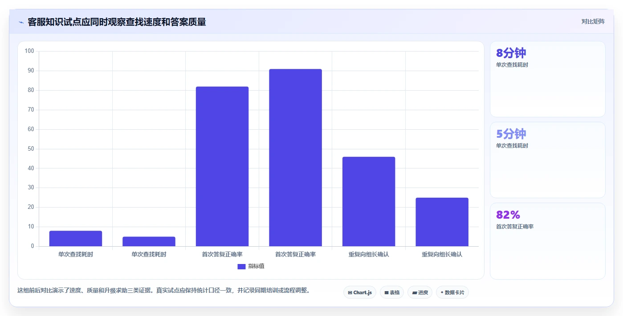Viewport: 623px width, 316px height.
Task: Select the Chart.js tag pill
Action: (x=360, y=292)
